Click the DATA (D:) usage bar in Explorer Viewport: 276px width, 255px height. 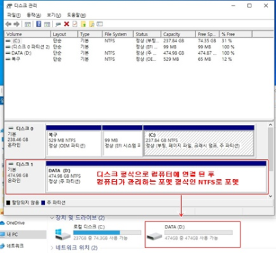[199, 232]
